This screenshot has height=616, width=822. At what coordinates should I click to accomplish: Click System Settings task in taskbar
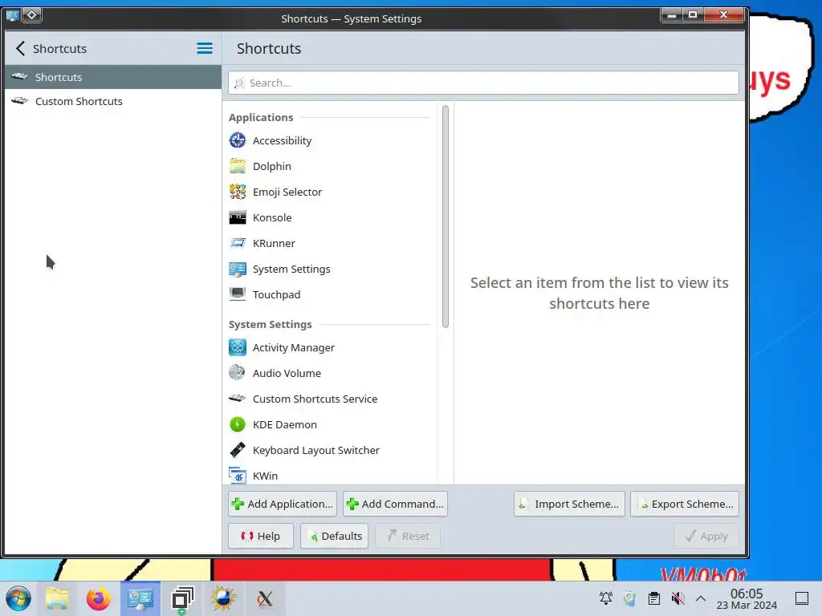coord(140,598)
